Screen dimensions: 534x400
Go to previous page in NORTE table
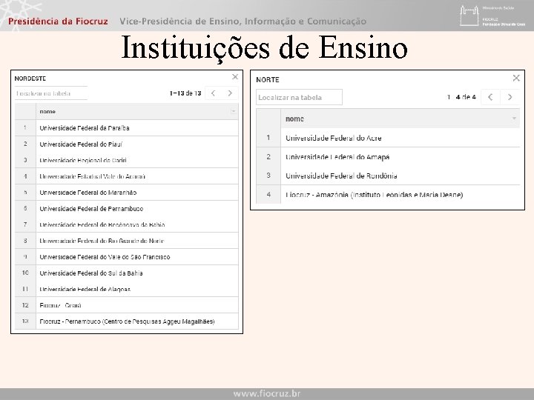pos(490,97)
